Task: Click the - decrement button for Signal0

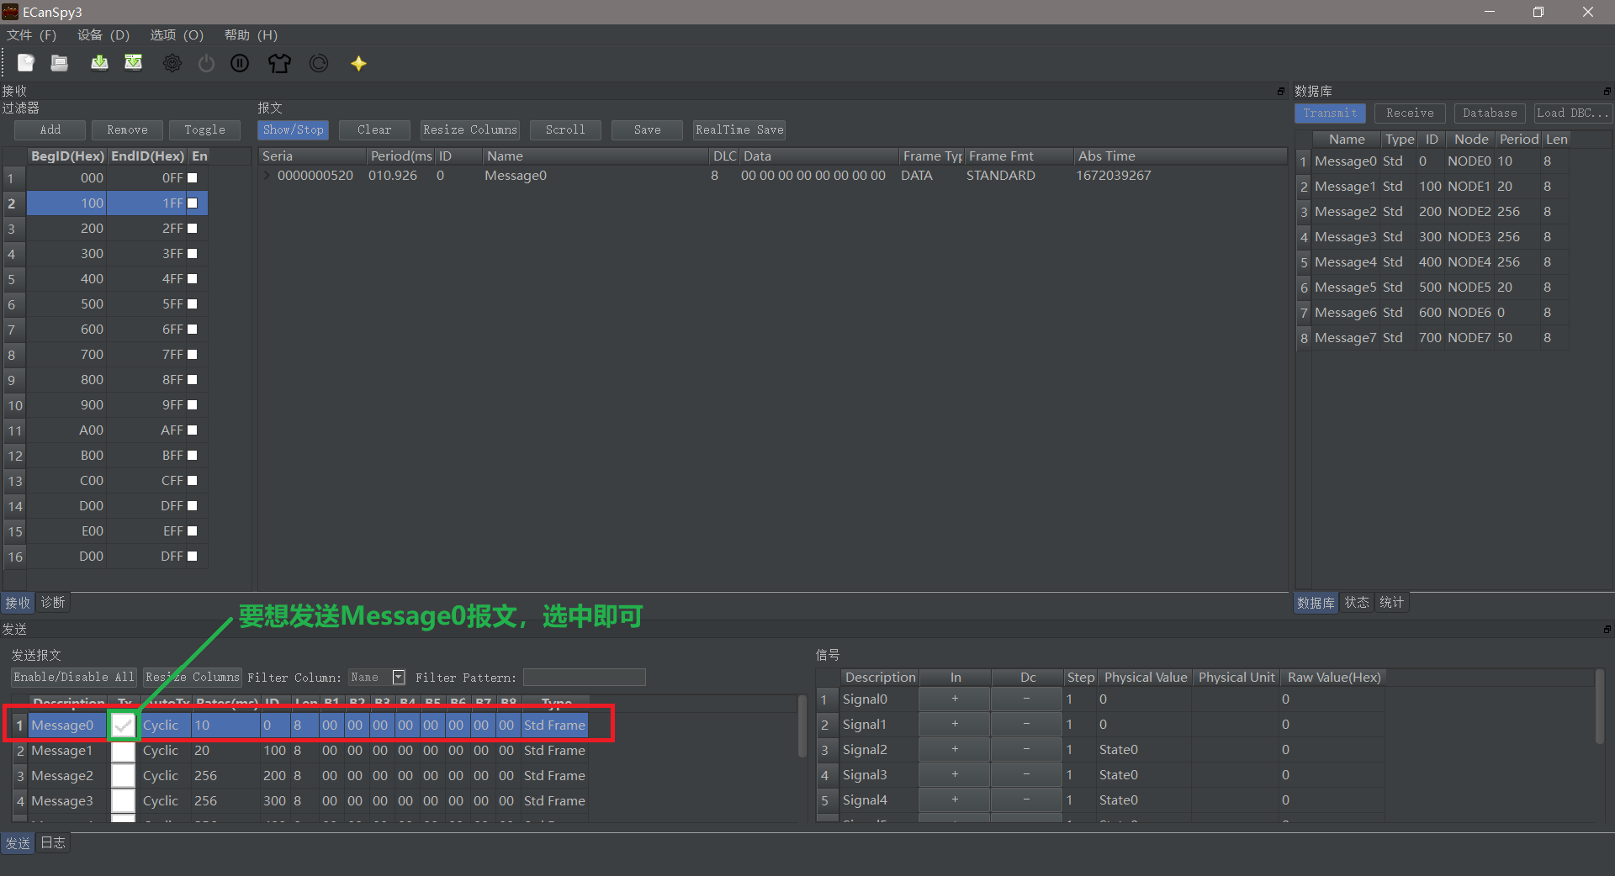Action: tap(1026, 699)
